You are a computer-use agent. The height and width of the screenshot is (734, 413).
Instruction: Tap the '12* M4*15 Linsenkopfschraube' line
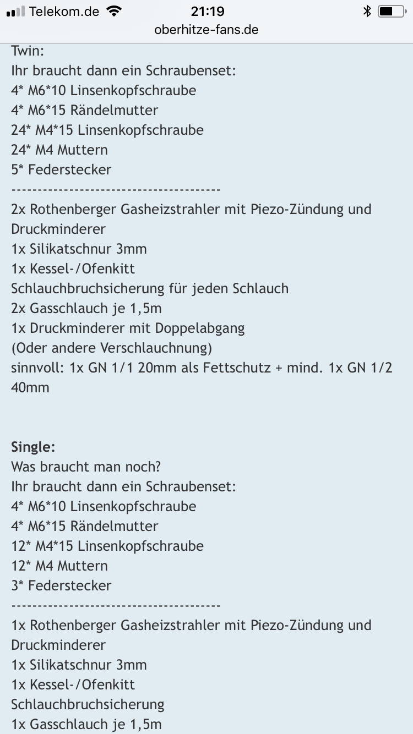[x=107, y=546]
